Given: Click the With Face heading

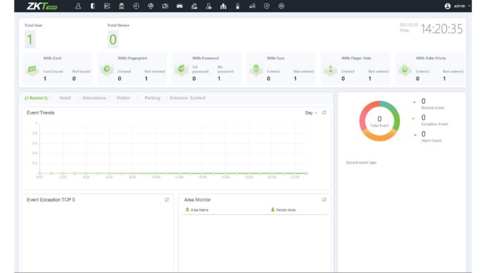Looking at the screenshot, I should (x=275, y=58).
